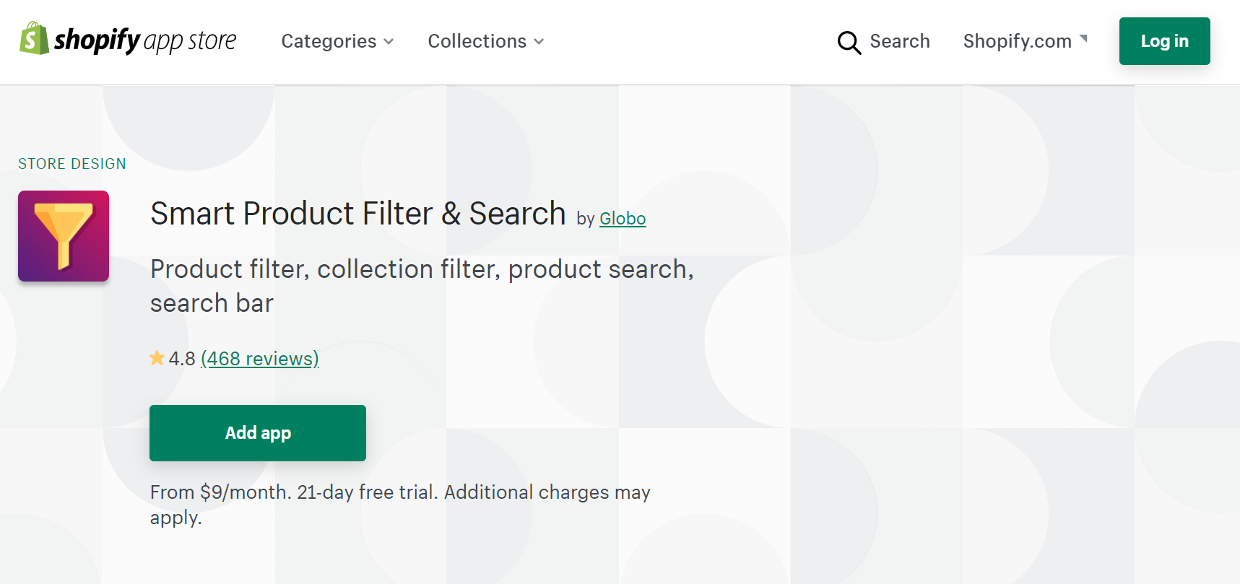Click the gold star rating icon

(x=157, y=358)
